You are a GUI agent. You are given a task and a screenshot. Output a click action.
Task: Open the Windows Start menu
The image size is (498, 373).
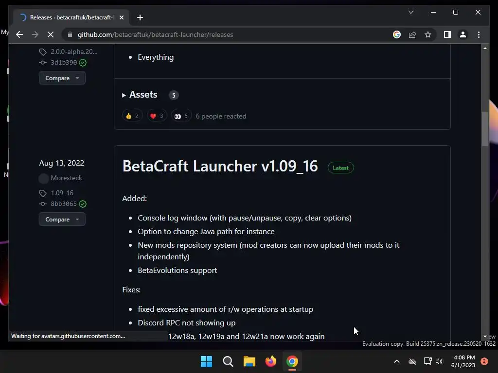pyautogui.click(x=206, y=361)
